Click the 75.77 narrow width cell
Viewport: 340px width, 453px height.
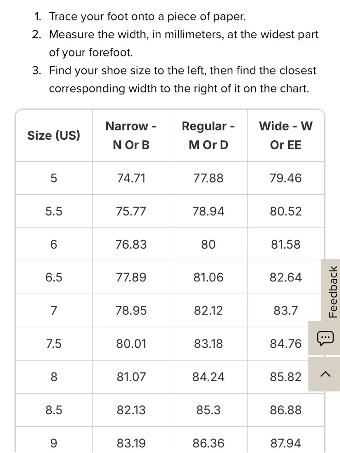(x=131, y=211)
